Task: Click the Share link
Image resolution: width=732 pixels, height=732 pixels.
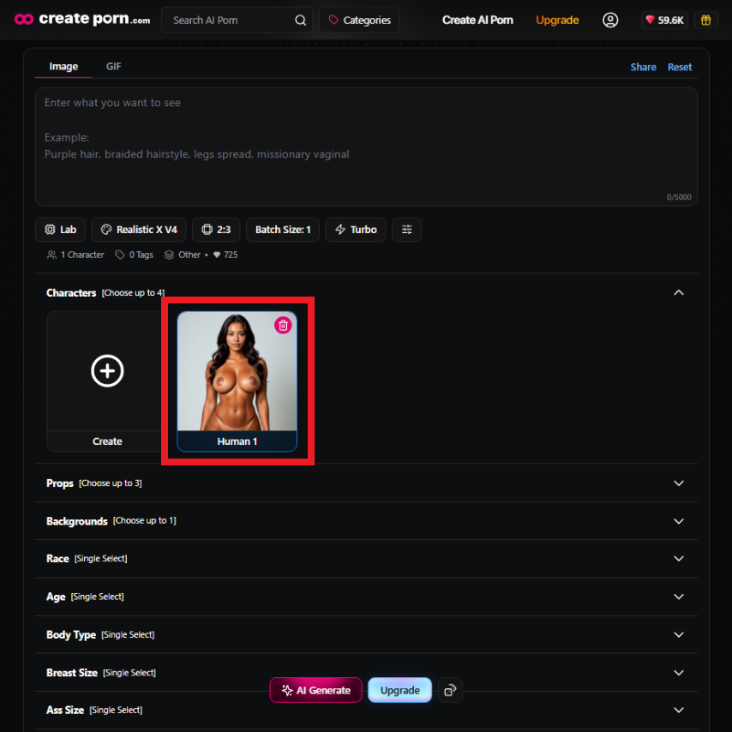Action: click(643, 67)
